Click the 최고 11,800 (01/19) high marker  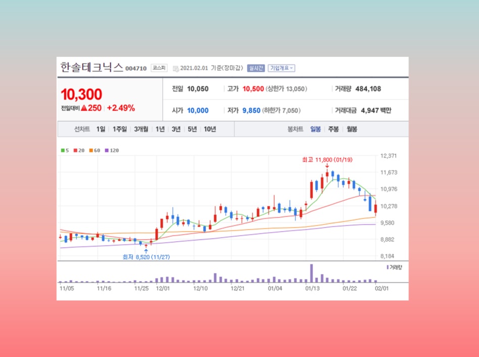[x=327, y=160]
